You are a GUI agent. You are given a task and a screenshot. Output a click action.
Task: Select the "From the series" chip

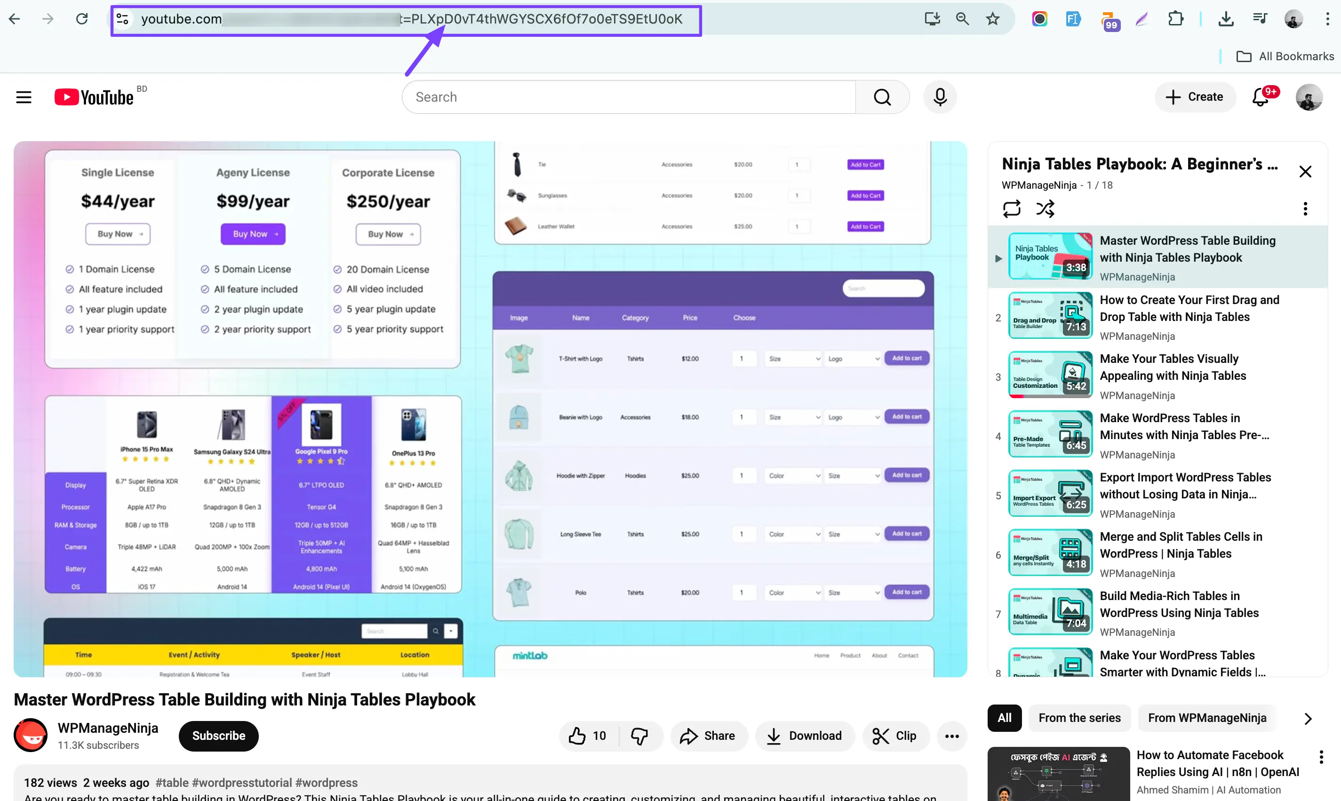click(1079, 718)
